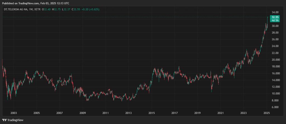Click the 16.000 price axis label

pyautogui.click(x=276, y=73)
